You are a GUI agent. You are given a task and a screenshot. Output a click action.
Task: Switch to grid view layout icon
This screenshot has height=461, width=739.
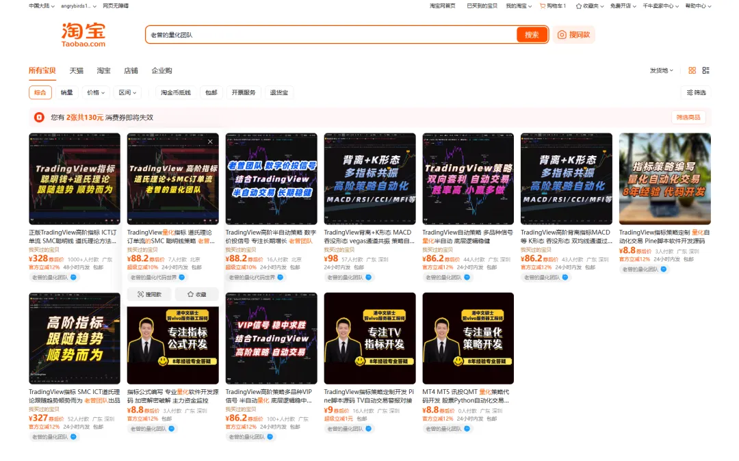[x=692, y=70]
